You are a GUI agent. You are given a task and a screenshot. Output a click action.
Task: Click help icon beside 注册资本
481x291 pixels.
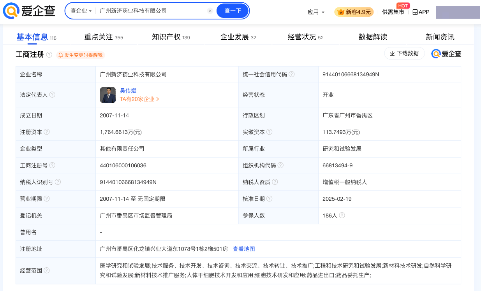(47, 132)
